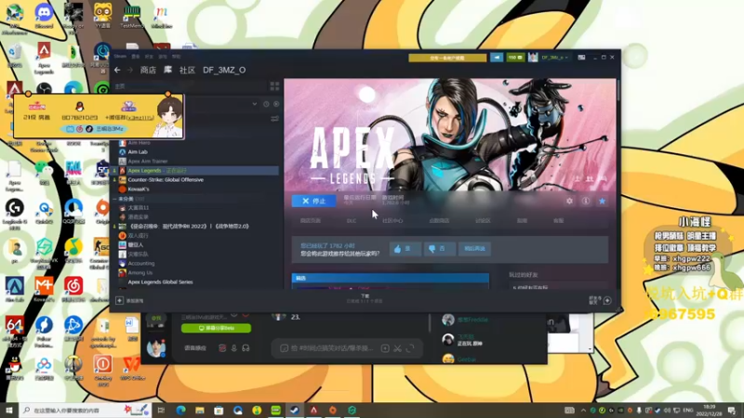744x418 pixels.
Task: Switch library to grid view icon
Action: pos(274,86)
